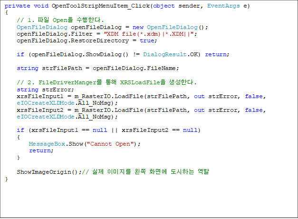Click the strFilePath variable declaration
The width and height of the screenshot is (298, 219).
pyautogui.click(x=62, y=68)
